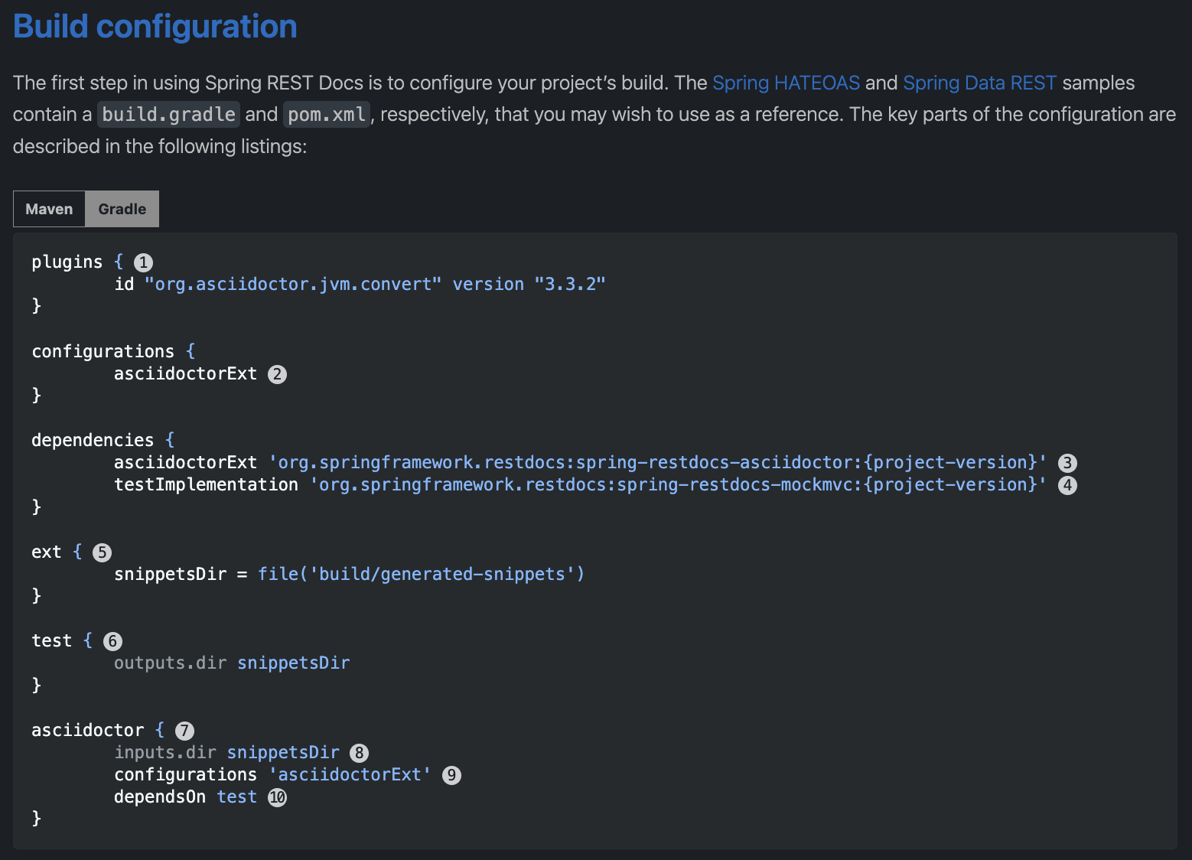This screenshot has height=860, width=1192.
Task: Click the outputs.dir snippetsDir code line
Action: (232, 663)
